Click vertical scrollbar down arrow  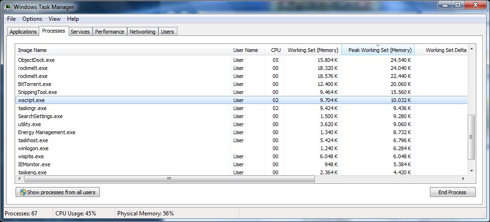(x=472, y=171)
